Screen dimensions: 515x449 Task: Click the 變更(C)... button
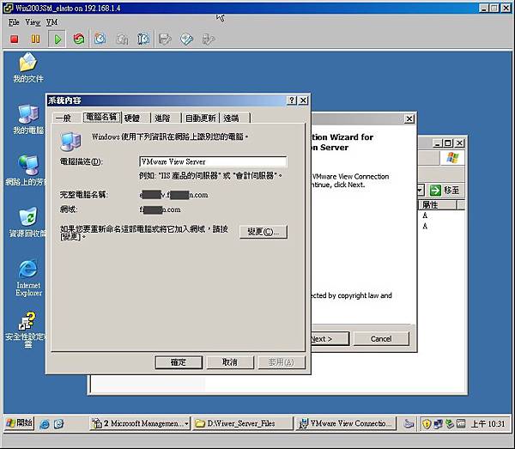pyautogui.click(x=264, y=232)
